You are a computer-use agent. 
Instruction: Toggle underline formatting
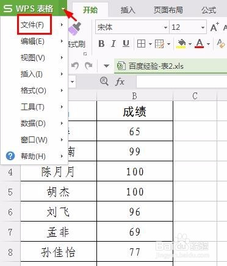pyautogui.click(x=126, y=44)
